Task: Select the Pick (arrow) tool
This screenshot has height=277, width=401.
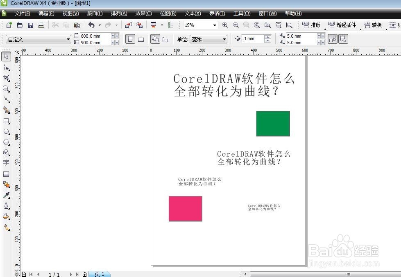Action: 6,56
